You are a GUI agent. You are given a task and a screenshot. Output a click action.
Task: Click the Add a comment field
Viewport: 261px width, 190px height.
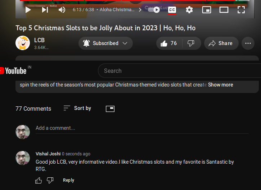142,128
